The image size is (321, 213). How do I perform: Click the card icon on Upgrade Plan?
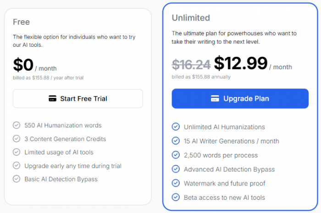[215, 98]
